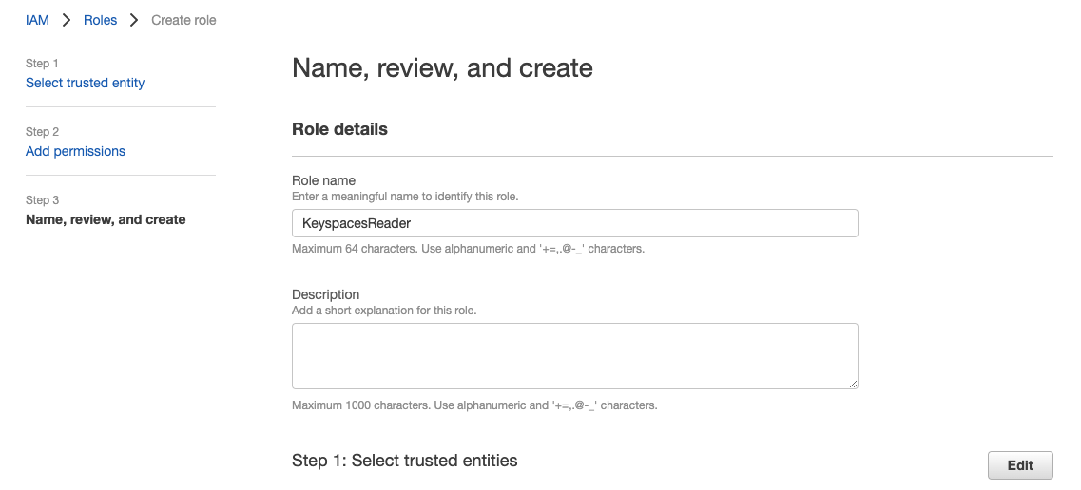The height and width of the screenshot is (490, 1081).
Task: Click the chevron before Create role breadcrumb
Action: point(134,20)
